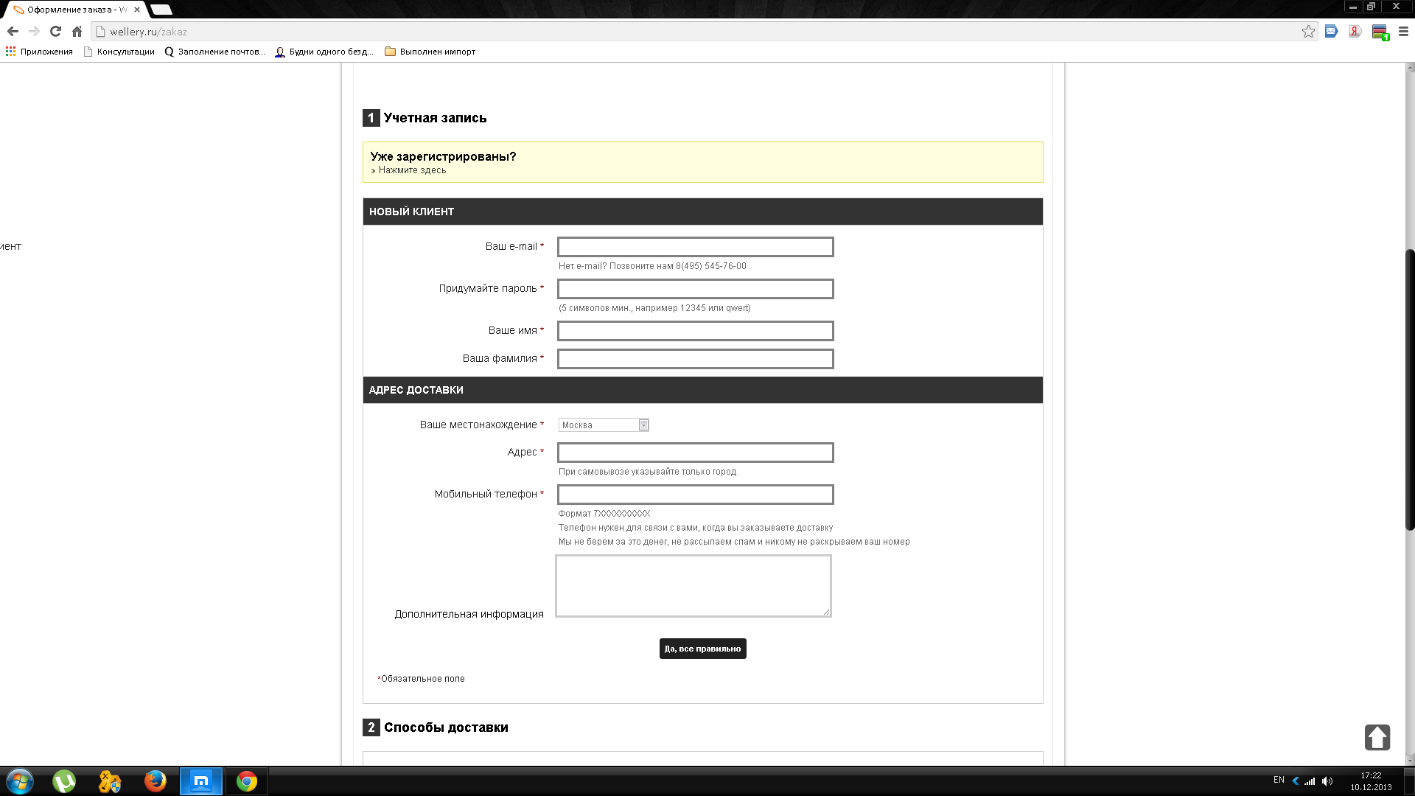The height and width of the screenshot is (796, 1415).
Task: Click Нажмите здесь login link
Action: pos(412,170)
